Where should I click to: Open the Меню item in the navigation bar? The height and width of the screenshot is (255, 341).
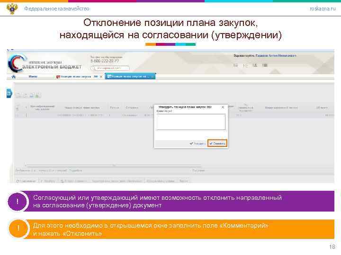(33, 76)
